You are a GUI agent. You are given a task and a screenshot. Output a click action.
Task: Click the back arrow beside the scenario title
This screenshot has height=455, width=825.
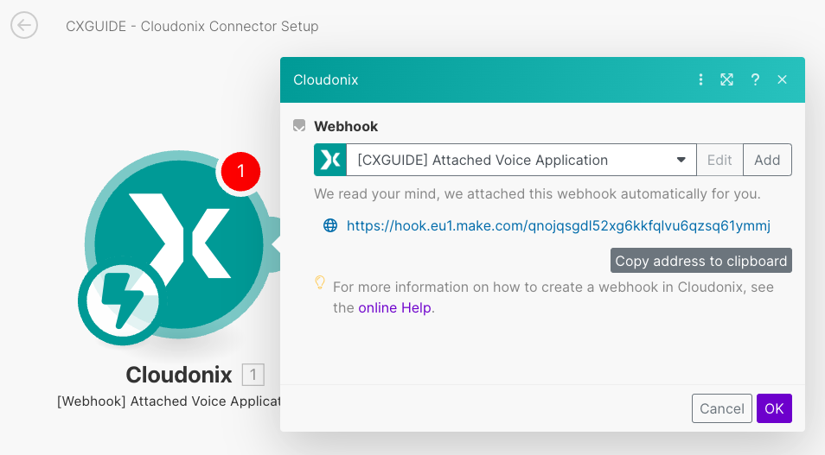click(24, 25)
